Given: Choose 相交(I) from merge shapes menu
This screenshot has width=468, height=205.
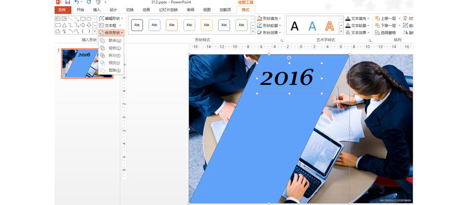Looking at the screenshot, I should pos(111,63).
